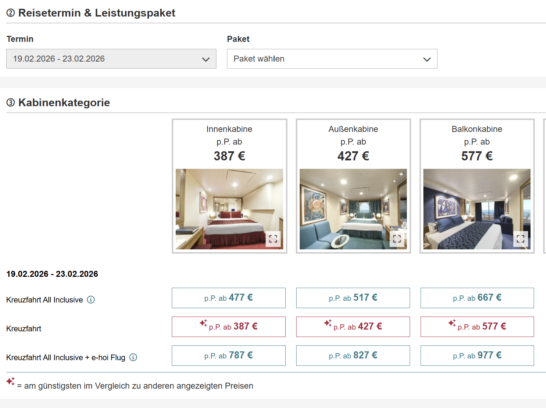Select Balkonkabine Kreuzfahrt 577 € price

[x=477, y=327]
